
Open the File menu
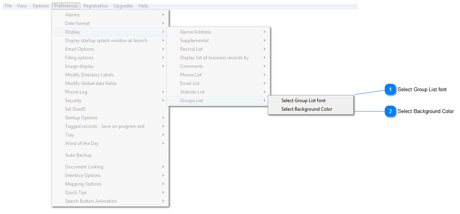[8, 6]
